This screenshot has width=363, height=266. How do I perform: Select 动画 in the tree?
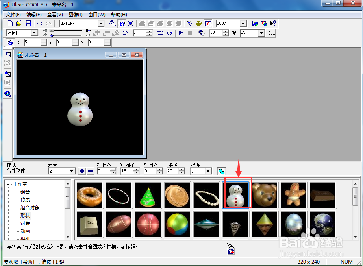(x=25, y=231)
